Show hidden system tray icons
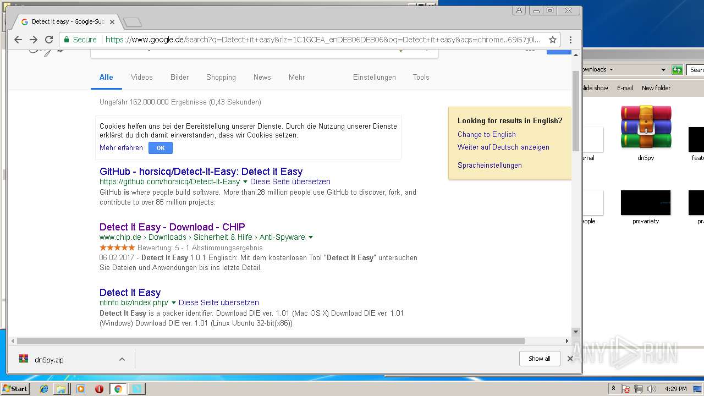Viewport: 704px width, 396px height. [x=613, y=389]
